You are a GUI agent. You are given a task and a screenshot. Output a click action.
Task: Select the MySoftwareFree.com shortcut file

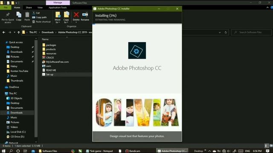55,62
